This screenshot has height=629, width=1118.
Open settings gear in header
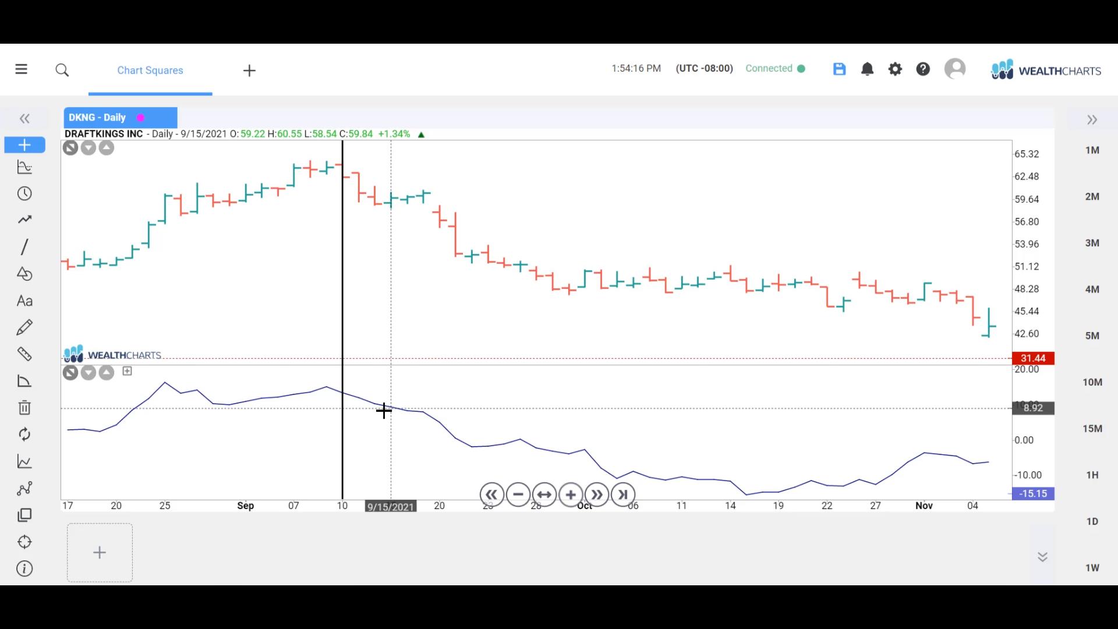point(895,69)
